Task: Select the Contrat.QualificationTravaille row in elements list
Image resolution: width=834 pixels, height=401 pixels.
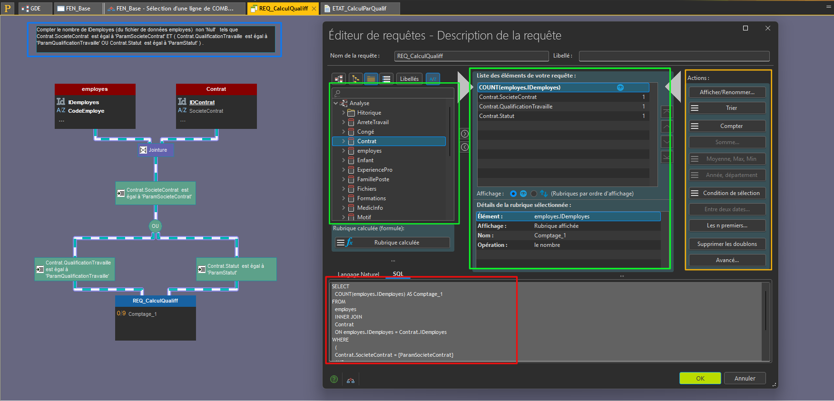Action: (x=563, y=107)
